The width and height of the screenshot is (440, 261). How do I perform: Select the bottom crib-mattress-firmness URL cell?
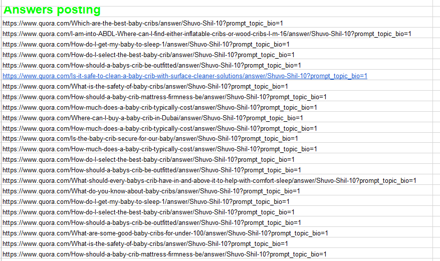pyautogui.click(x=164, y=254)
